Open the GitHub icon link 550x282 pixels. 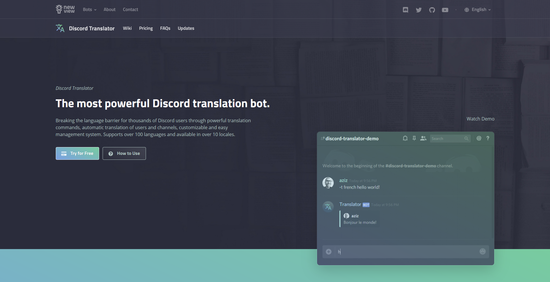pos(432,10)
